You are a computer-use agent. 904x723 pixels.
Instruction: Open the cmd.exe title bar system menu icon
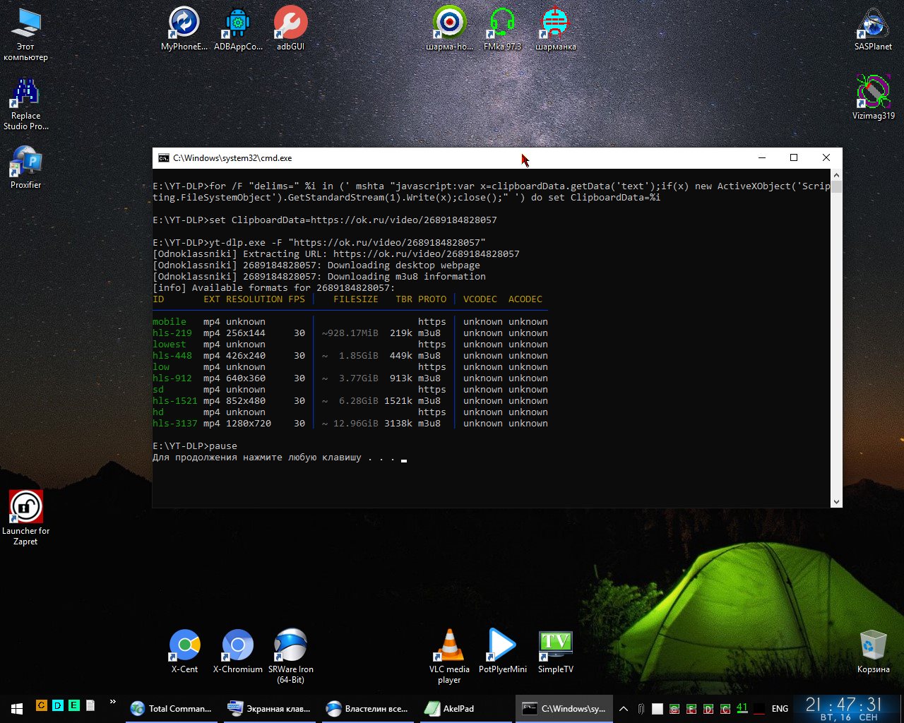[x=163, y=158]
